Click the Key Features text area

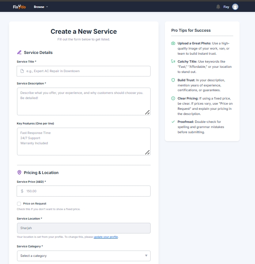83,141
